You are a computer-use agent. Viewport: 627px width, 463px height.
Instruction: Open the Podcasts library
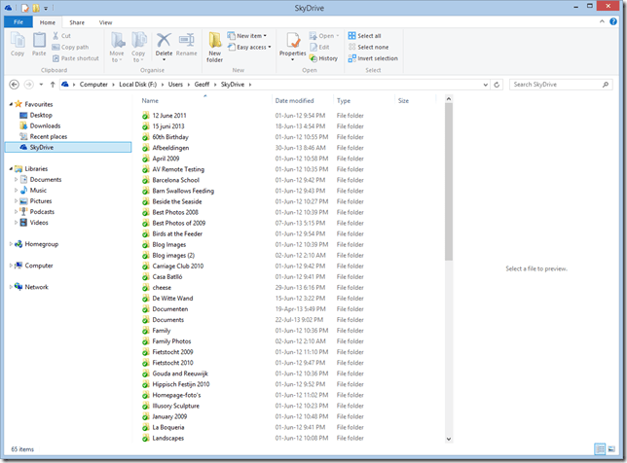[x=42, y=212]
